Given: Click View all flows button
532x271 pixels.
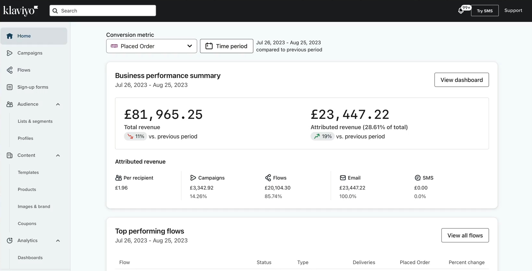Looking at the screenshot, I should coord(465,235).
